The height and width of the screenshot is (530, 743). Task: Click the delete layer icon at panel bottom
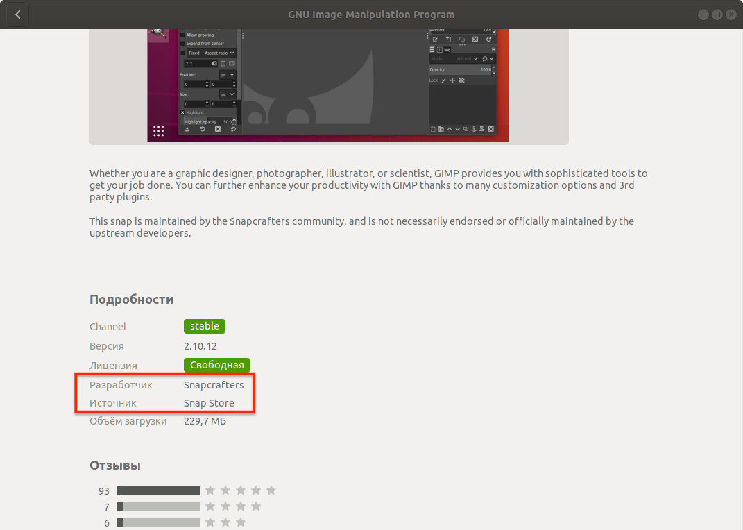coord(491,129)
